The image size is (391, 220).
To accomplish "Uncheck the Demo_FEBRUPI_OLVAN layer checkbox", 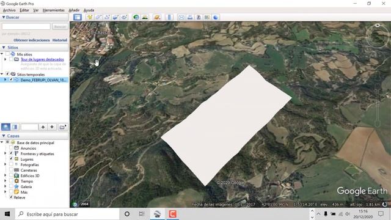I will pos(11,80).
